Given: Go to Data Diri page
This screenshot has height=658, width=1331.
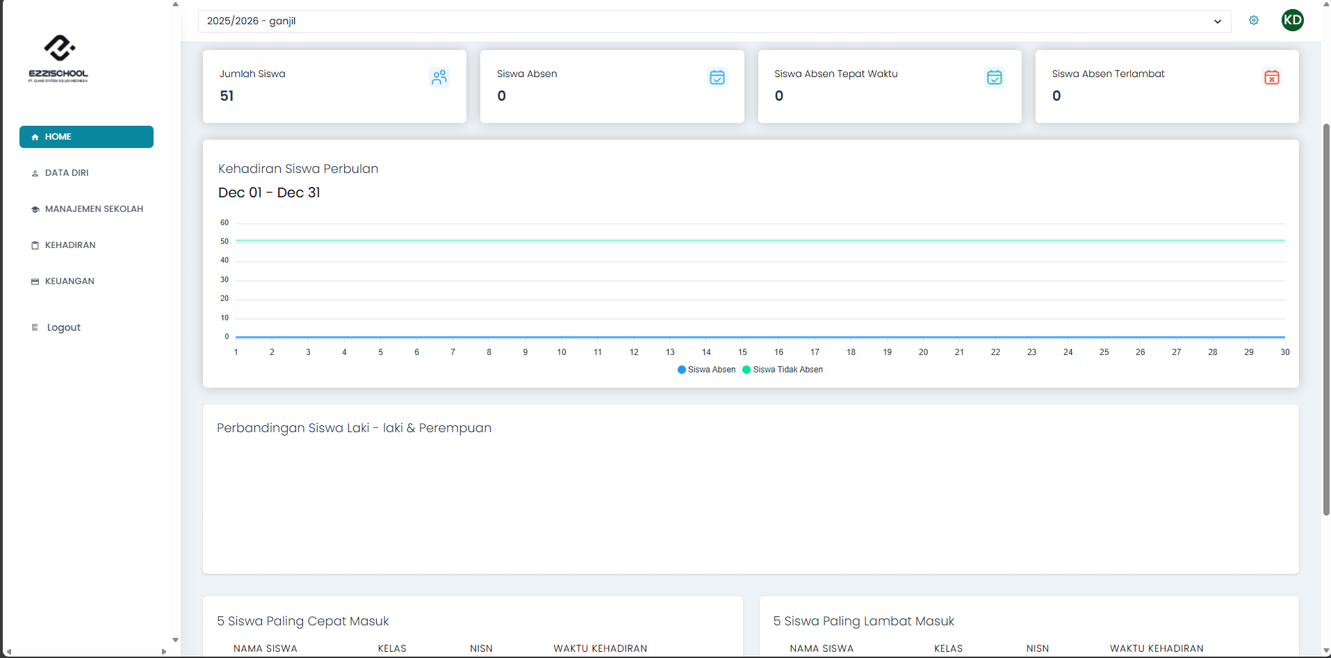Looking at the screenshot, I should click(x=67, y=173).
